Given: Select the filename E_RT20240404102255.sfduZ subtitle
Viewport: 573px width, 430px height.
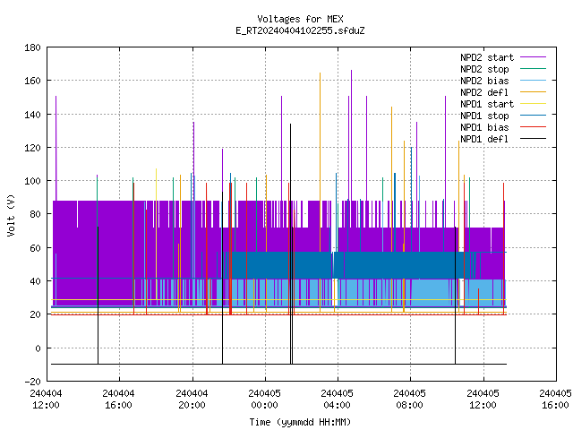Looking at the screenshot, I should (300, 30).
